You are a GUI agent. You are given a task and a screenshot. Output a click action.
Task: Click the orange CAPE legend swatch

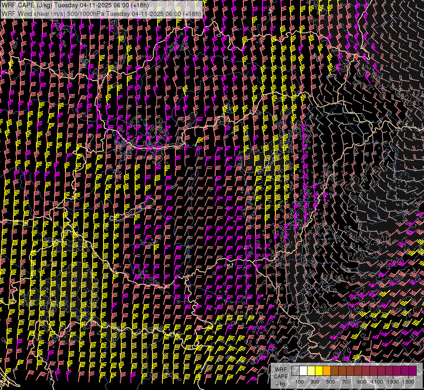327,370
